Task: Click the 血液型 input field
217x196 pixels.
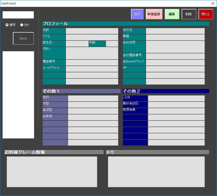Action: pos(93,111)
